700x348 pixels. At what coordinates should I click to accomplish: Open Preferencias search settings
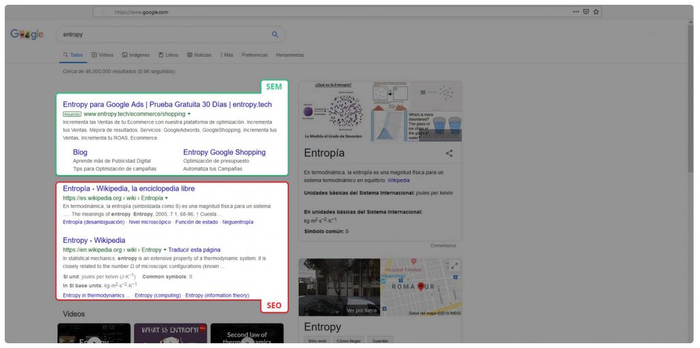click(254, 55)
